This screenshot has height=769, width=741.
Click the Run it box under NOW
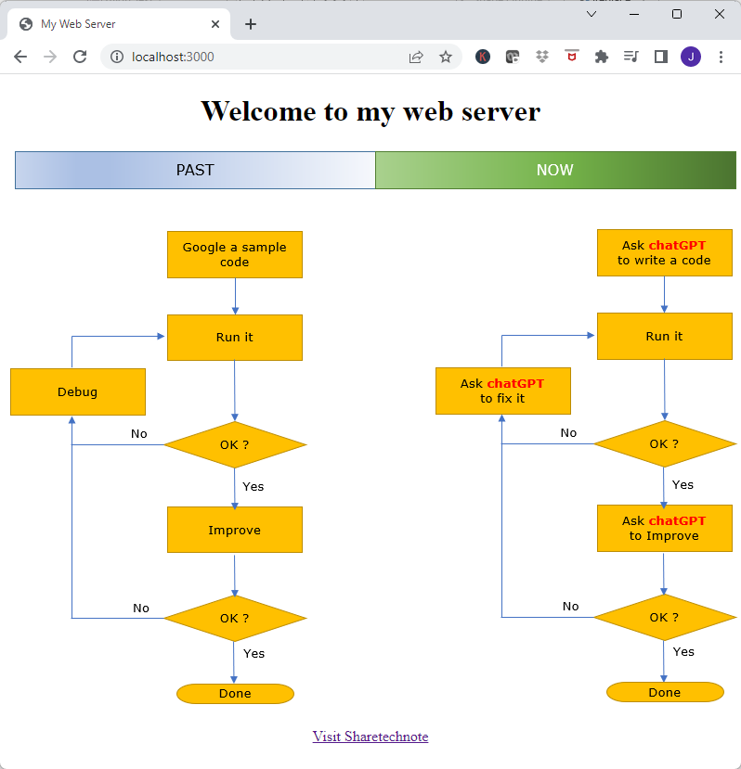(x=665, y=337)
